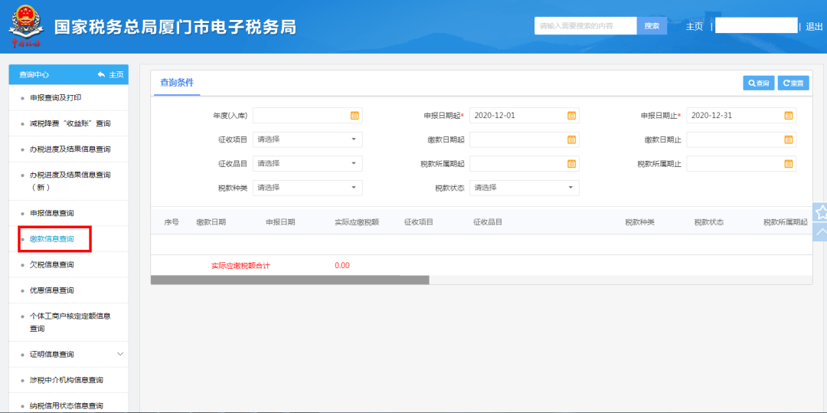Click the horizontal scrollbar under results table
This screenshot has height=413, width=827.
(289, 280)
